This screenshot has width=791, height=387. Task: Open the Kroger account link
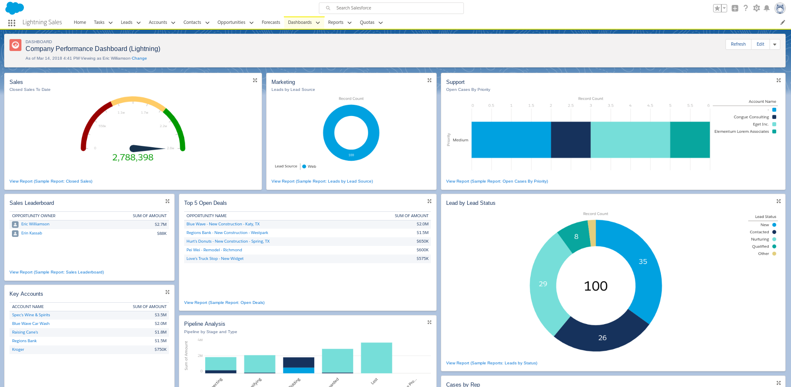[x=18, y=350]
